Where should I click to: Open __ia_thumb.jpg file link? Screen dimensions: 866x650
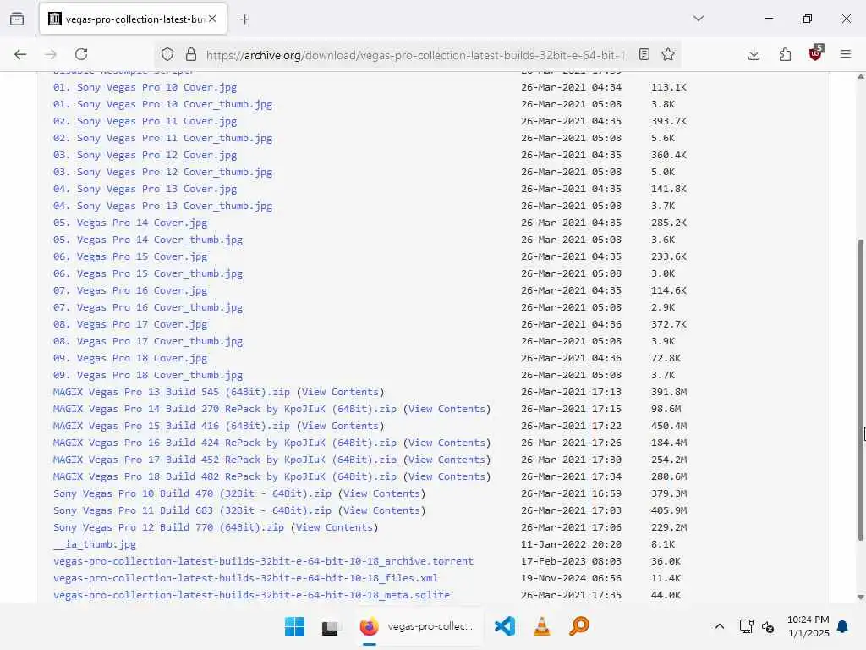click(95, 544)
